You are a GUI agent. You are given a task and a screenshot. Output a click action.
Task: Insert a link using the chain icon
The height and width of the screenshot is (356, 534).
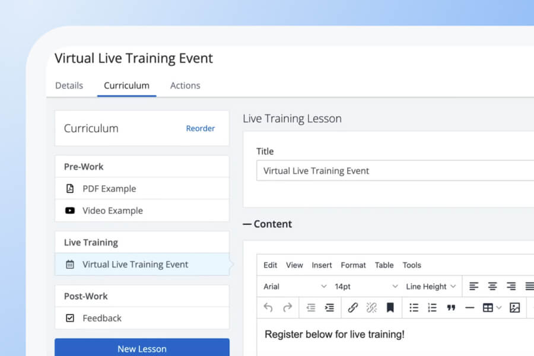353,307
